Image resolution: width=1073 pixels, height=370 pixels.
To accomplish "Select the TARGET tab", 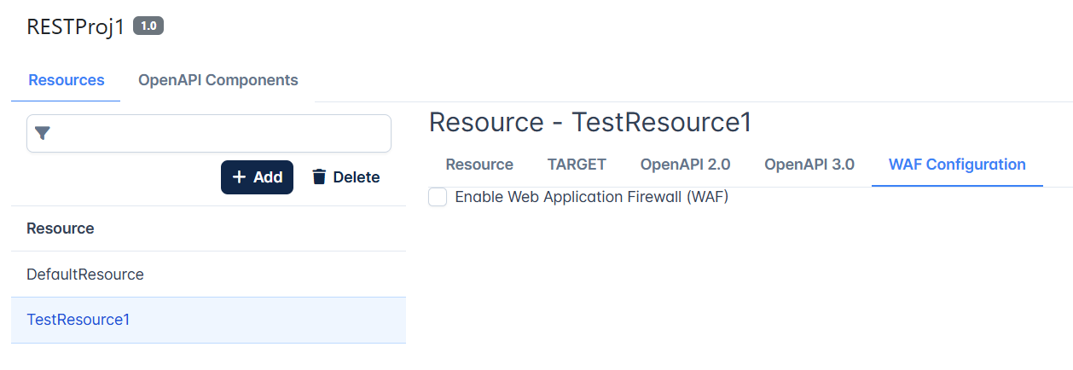I will coord(577,165).
